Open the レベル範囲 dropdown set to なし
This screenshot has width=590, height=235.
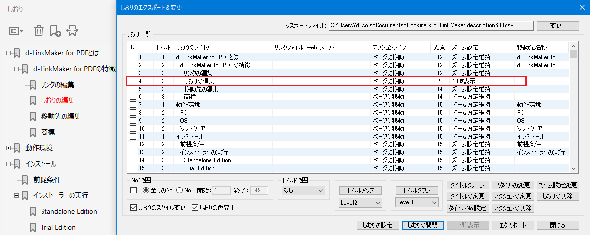coord(303,190)
